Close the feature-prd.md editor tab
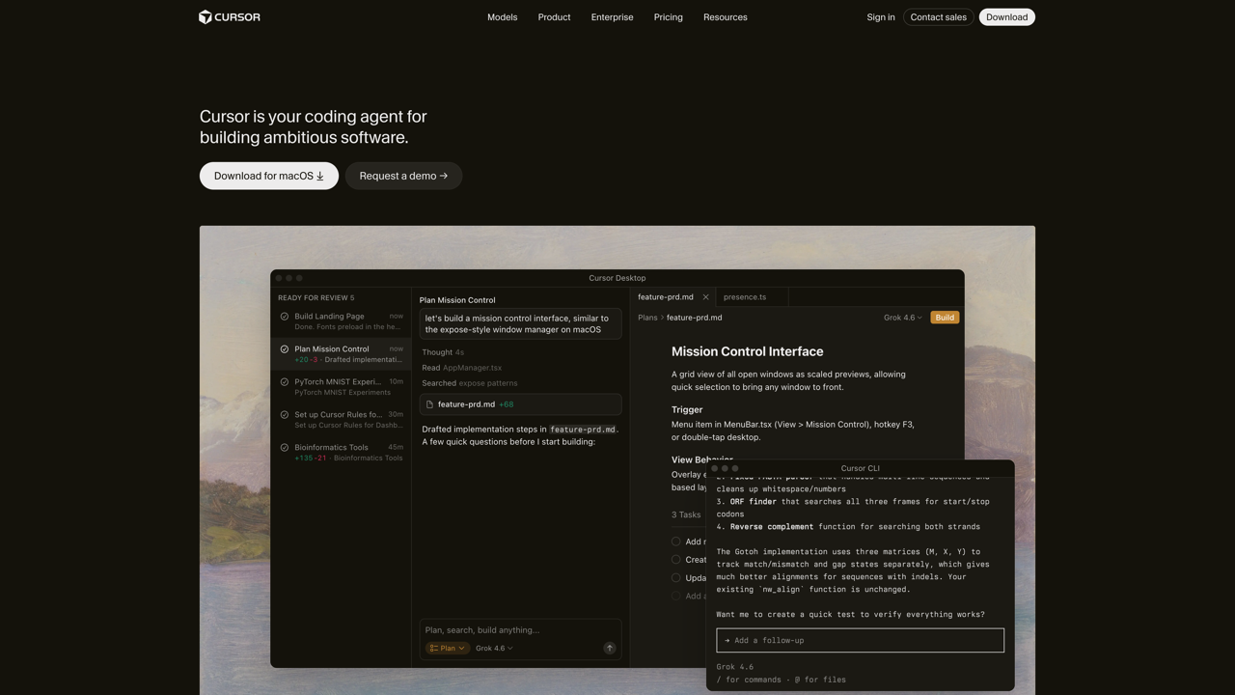 click(x=705, y=297)
